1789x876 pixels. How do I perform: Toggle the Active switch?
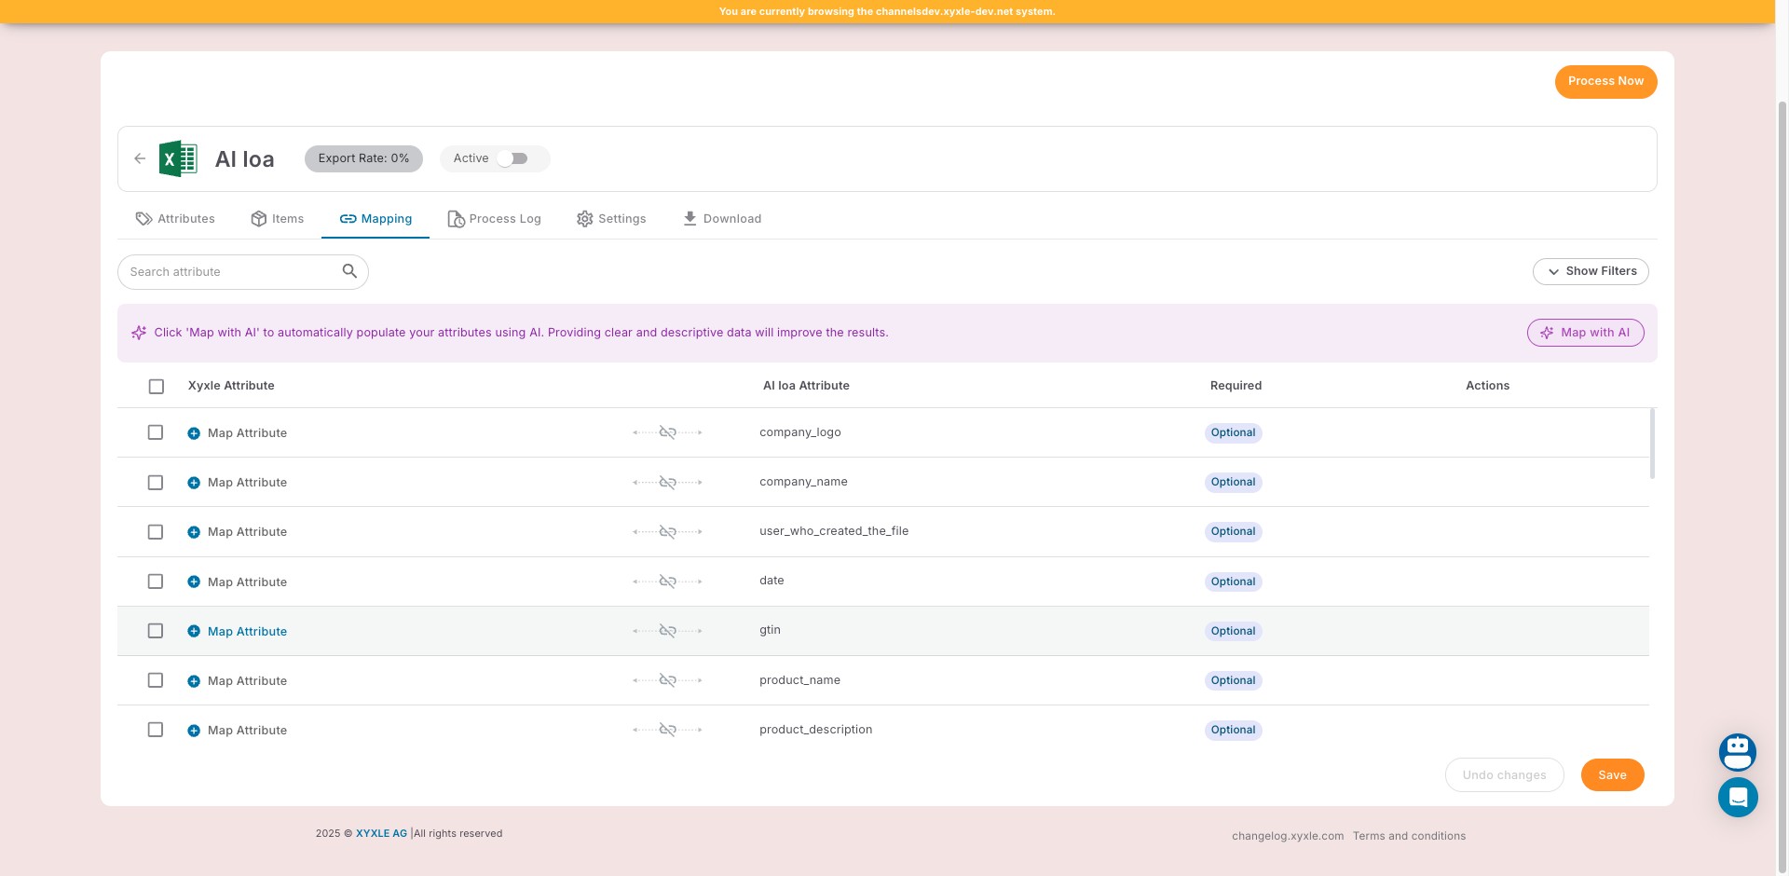(512, 158)
